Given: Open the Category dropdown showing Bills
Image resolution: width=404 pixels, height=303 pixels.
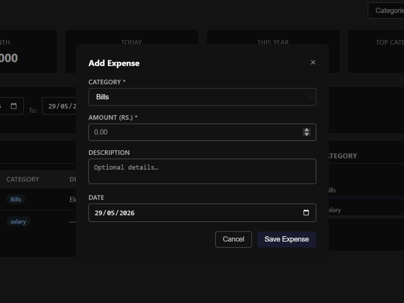Looking at the screenshot, I should (202, 97).
